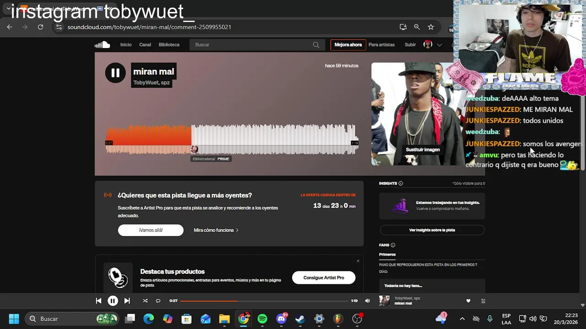Open the artist link TobyWuet, spz
Image resolution: width=586 pixels, height=329 pixels.
coord(152,83)
